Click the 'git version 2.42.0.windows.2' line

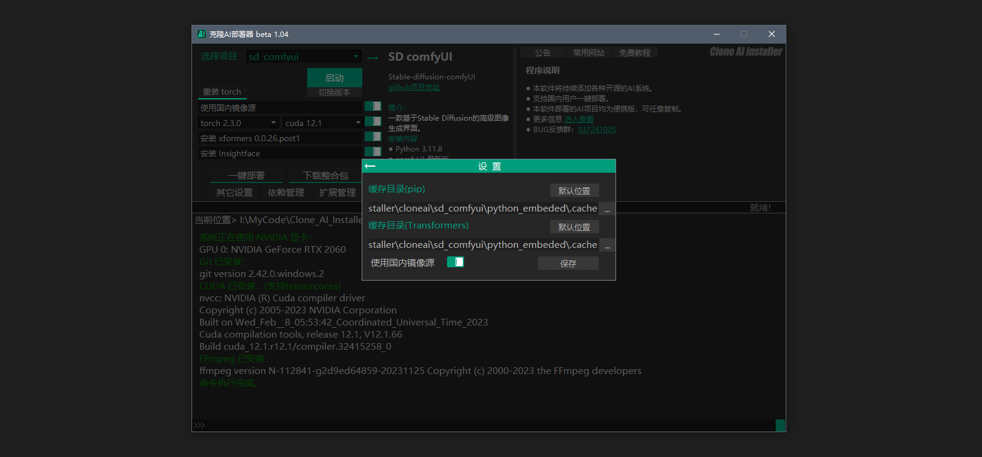[x=262, y=274]
